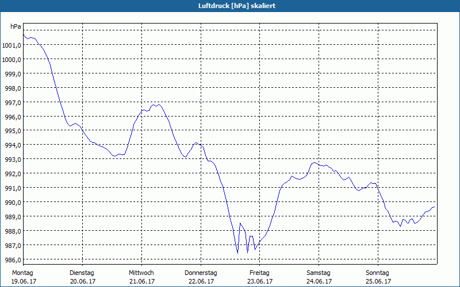460x287 pixels.
Task: Select the 997,0 axis value
Action: pos(13,103)
